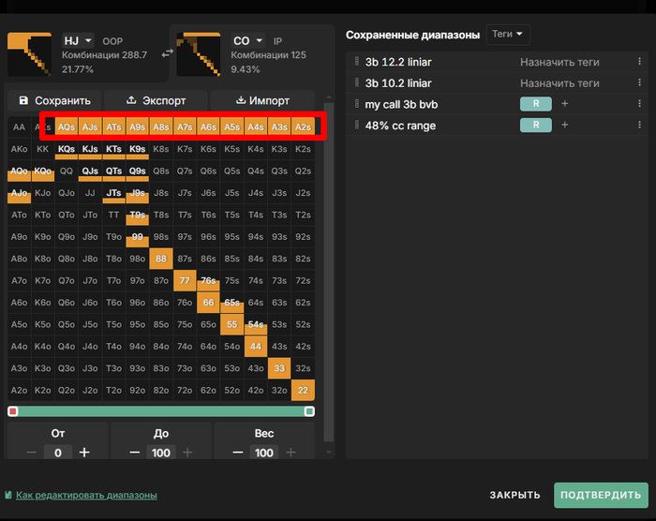Increase the От value with plus
Screen dimensions: 656x521
pyautogui.click(x=84, y=453)
